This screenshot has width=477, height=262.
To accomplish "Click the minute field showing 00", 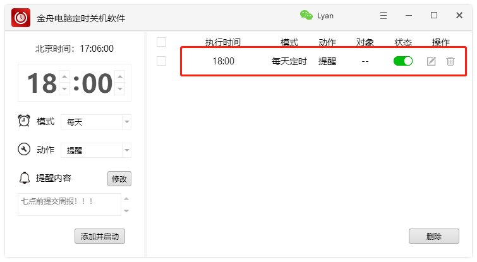I will (x=97, y=83).
